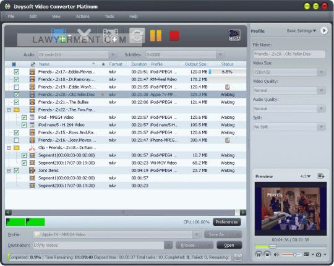Check the Friends 2x19 Eddie Won't checkbox
The width and height of the screenshot is (334, 266).
(x=17, y=87)
